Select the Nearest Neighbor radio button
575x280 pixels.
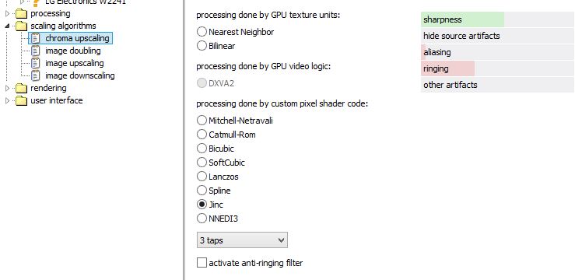202,32
